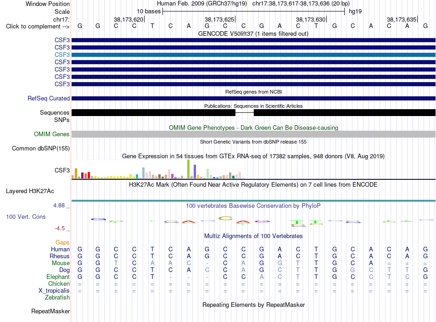The width and height of the screenshot is (436, 322).
Task: Click the Gaps label in Multiz alignment
Action: pyautogui.click(x=62, y=243)
